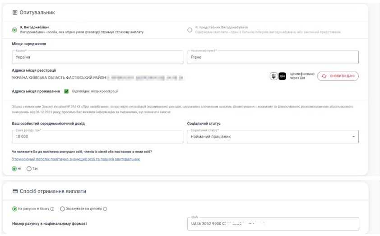
Task: Click the card icon beside Спосіб отримання виплати
Action: click(15, 191)
